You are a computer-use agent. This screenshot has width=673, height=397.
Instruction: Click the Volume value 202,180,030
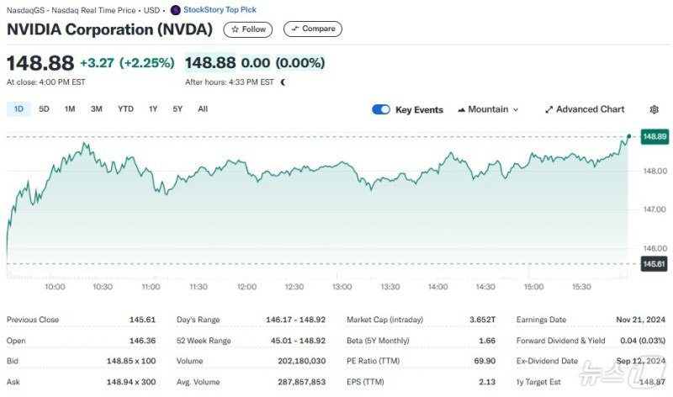click(302, 361)
